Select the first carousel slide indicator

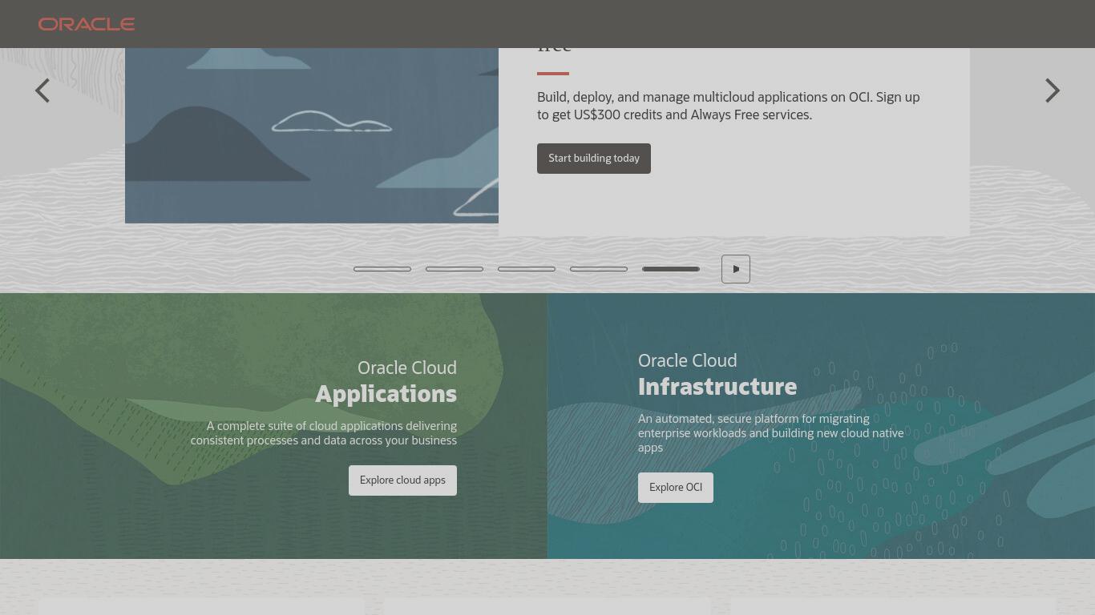382,269
